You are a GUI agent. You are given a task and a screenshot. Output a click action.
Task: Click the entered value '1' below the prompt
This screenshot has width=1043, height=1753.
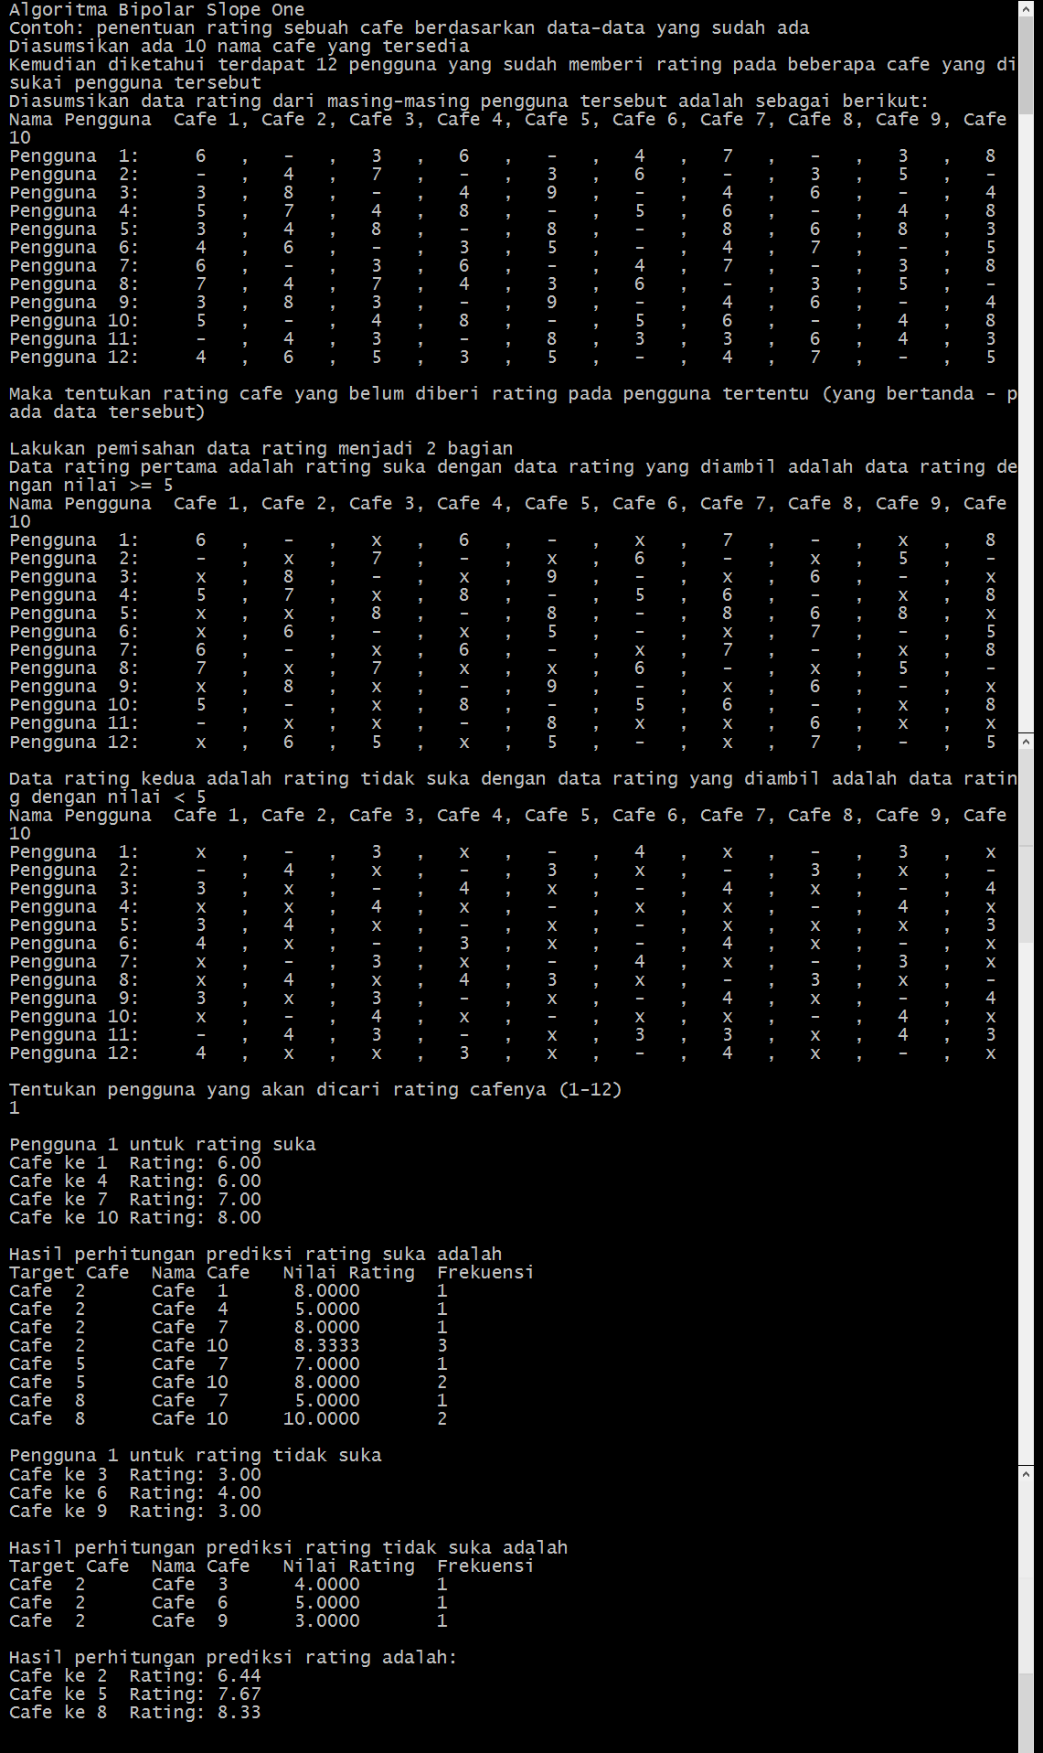coord(14,1107)
